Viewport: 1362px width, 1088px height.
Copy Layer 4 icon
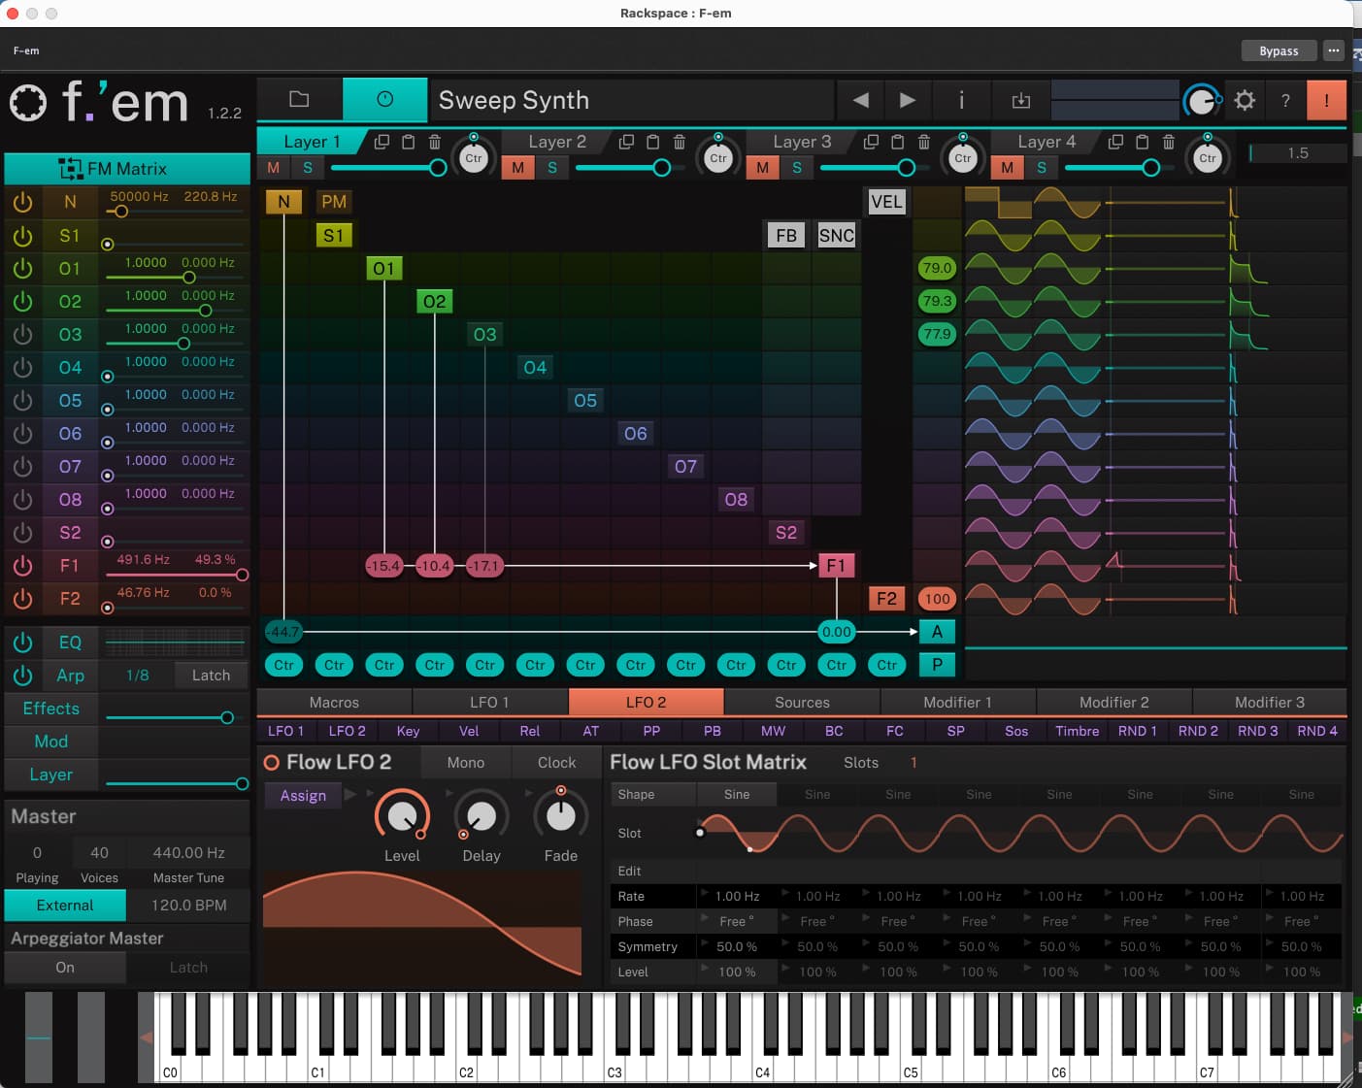point(1115,142)
